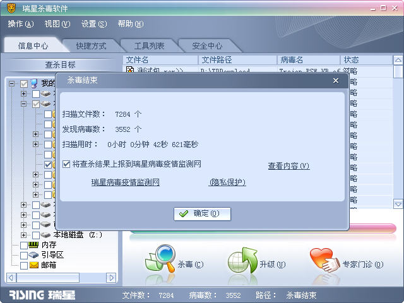
Task: Open the 瑞星病毒疫情监测网 link
Action: pyautogui.click(x=126, y=182)
